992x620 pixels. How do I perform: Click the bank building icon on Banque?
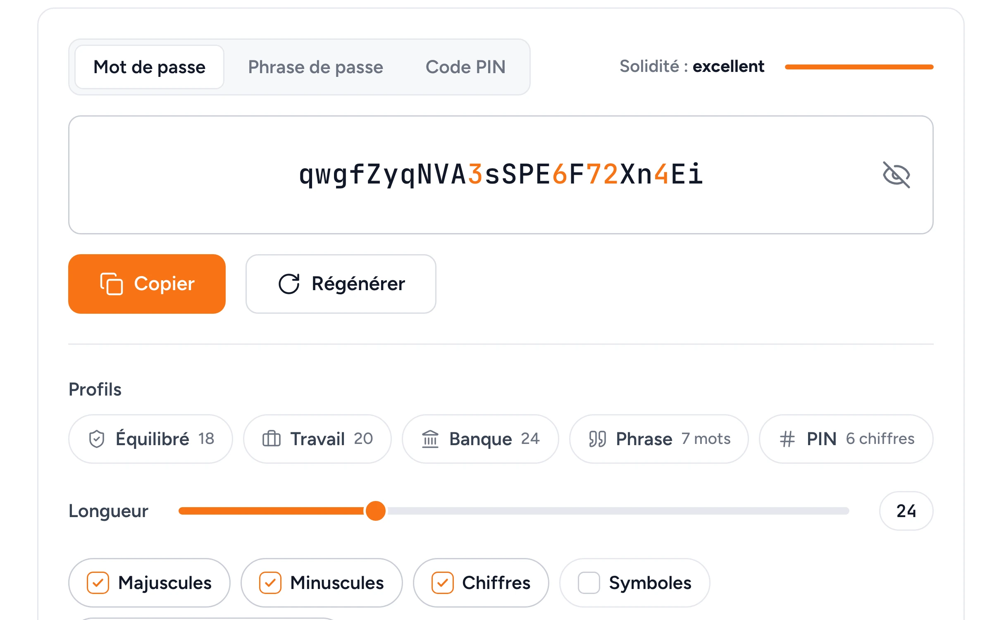coord(430,439)
